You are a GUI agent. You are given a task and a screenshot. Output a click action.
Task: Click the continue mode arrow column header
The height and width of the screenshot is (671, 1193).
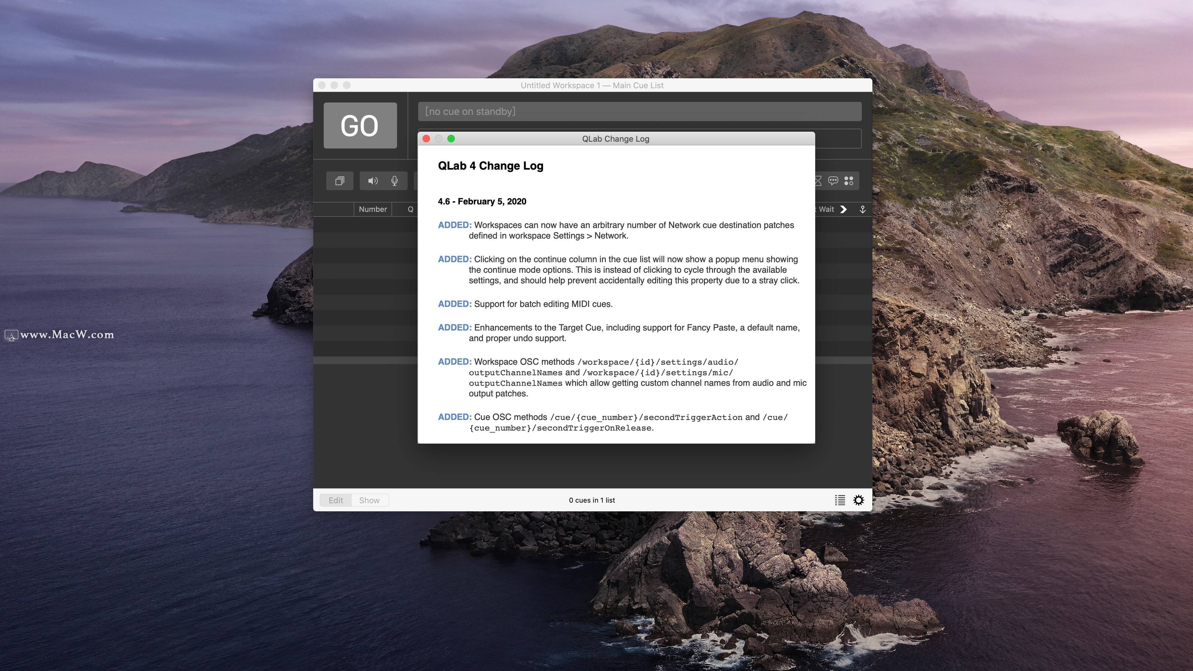tap(843, 209)
